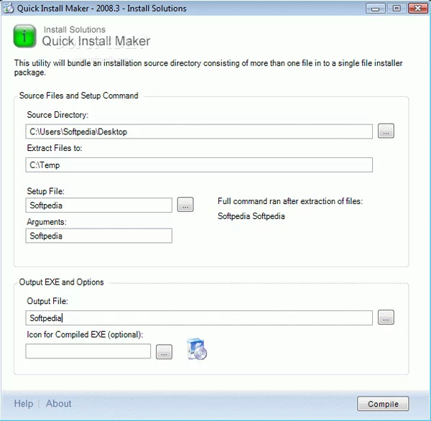
Task: Click the green Quick Install Maker logo icon
Action: (x=24, y=36)
